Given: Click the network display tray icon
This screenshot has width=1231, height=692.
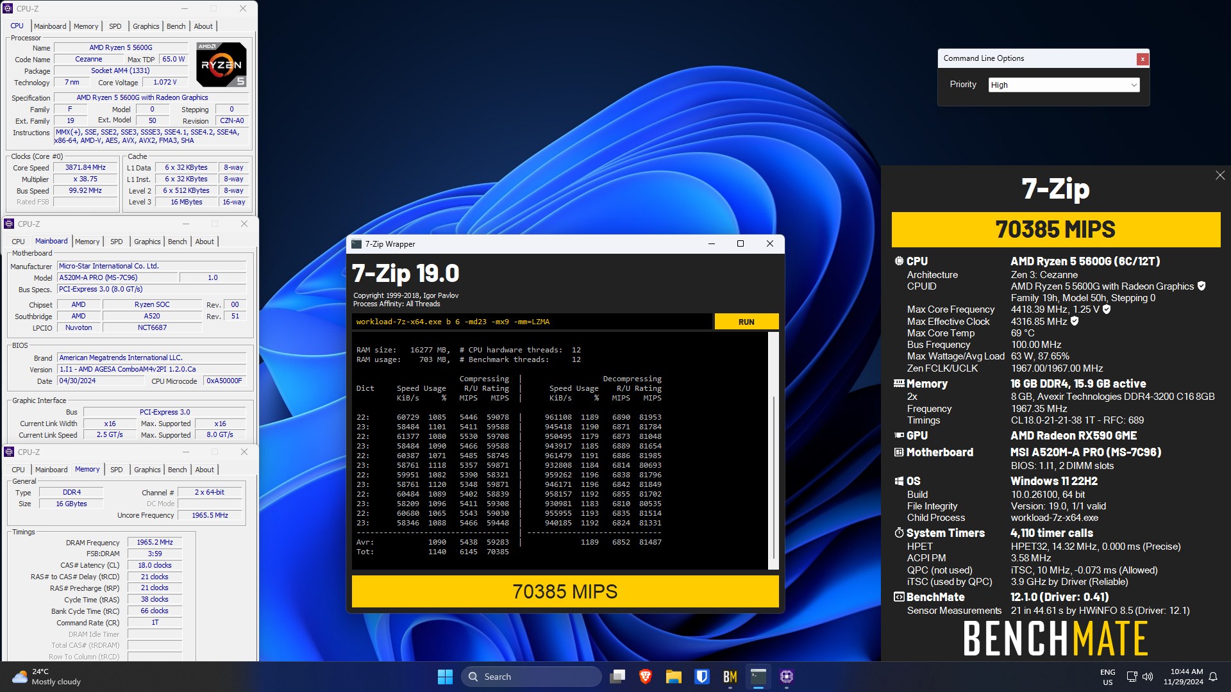Looking at the screenshot, I should [x=1132, y=677].
